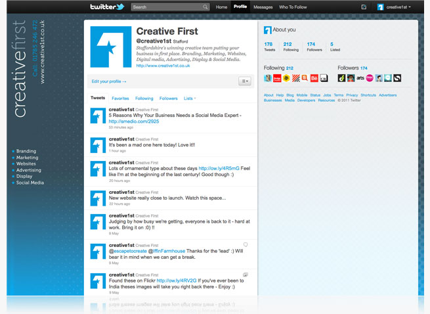The image size is (430, 314).
Task: Open the ow.ly/4RV2G Flickr tweet link
Action: click(177, 280)
